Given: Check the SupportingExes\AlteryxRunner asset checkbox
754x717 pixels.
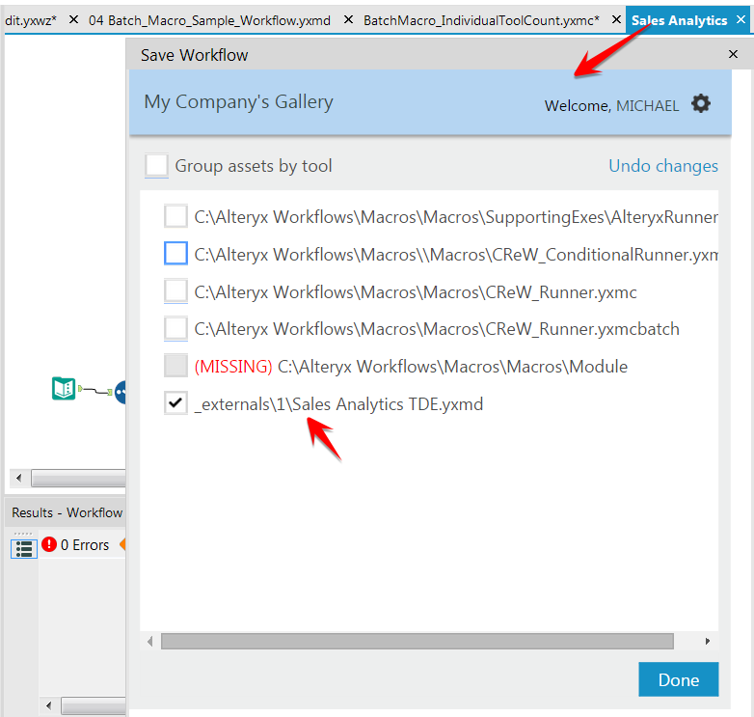Looking at the screenshot, I should 175,216.
